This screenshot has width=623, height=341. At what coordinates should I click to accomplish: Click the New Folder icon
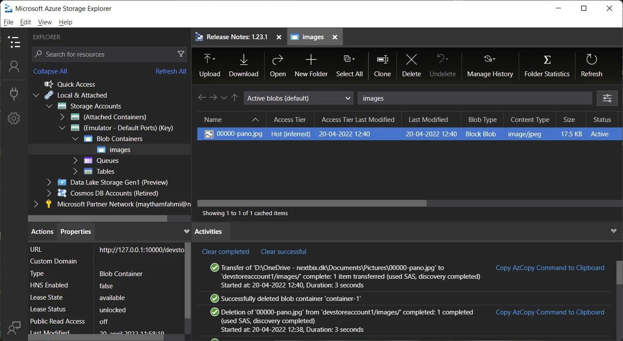[311, 65]
